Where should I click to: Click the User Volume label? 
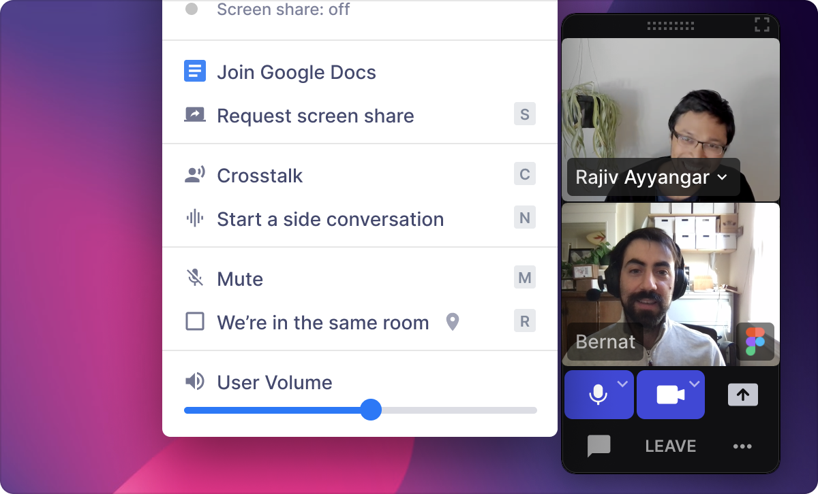(x=275, y=382)
